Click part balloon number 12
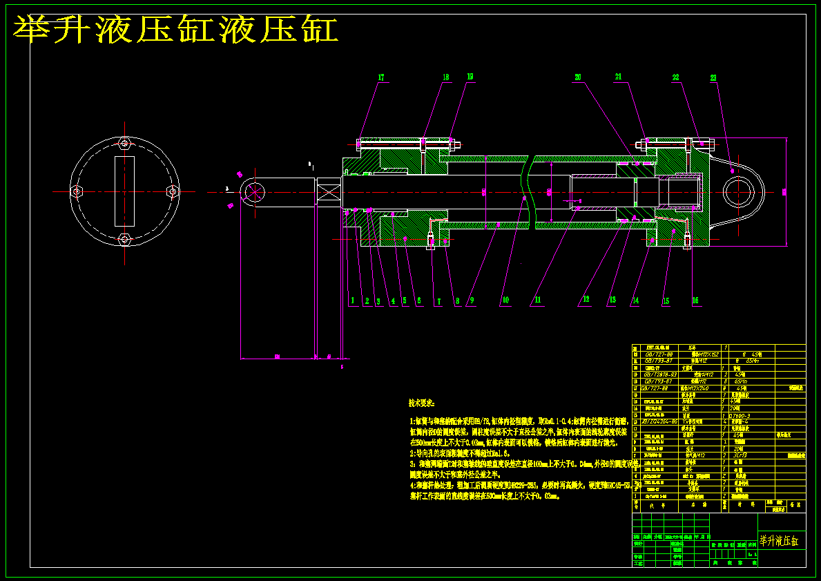 [586, 299]
